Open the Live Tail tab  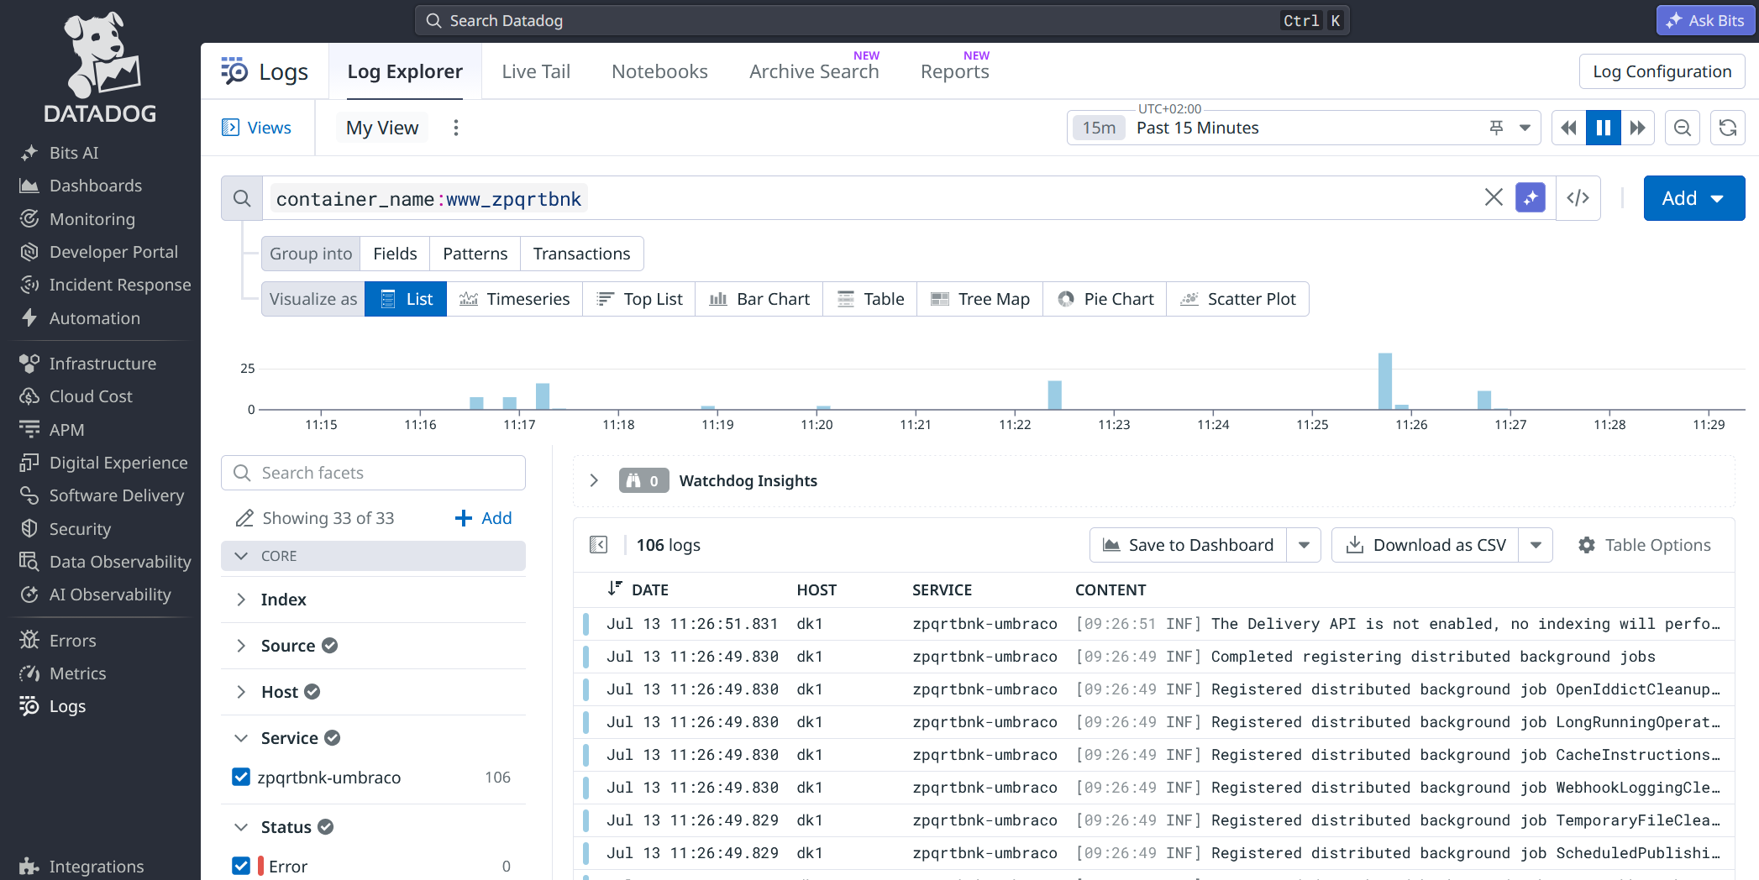536,71
